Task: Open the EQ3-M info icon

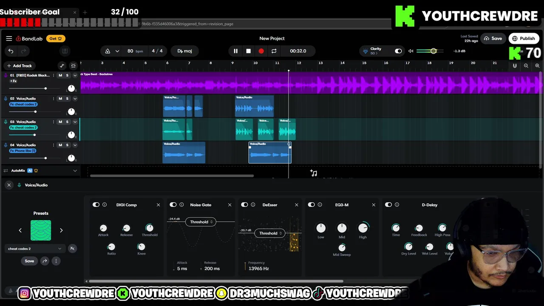Action: coord(320,205)
